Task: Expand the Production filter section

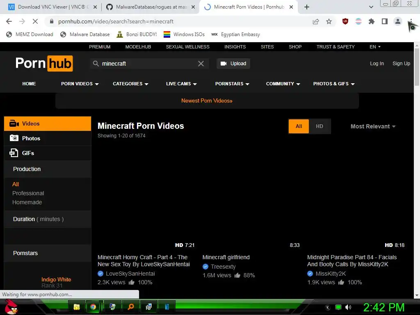Action: [48, 169]
